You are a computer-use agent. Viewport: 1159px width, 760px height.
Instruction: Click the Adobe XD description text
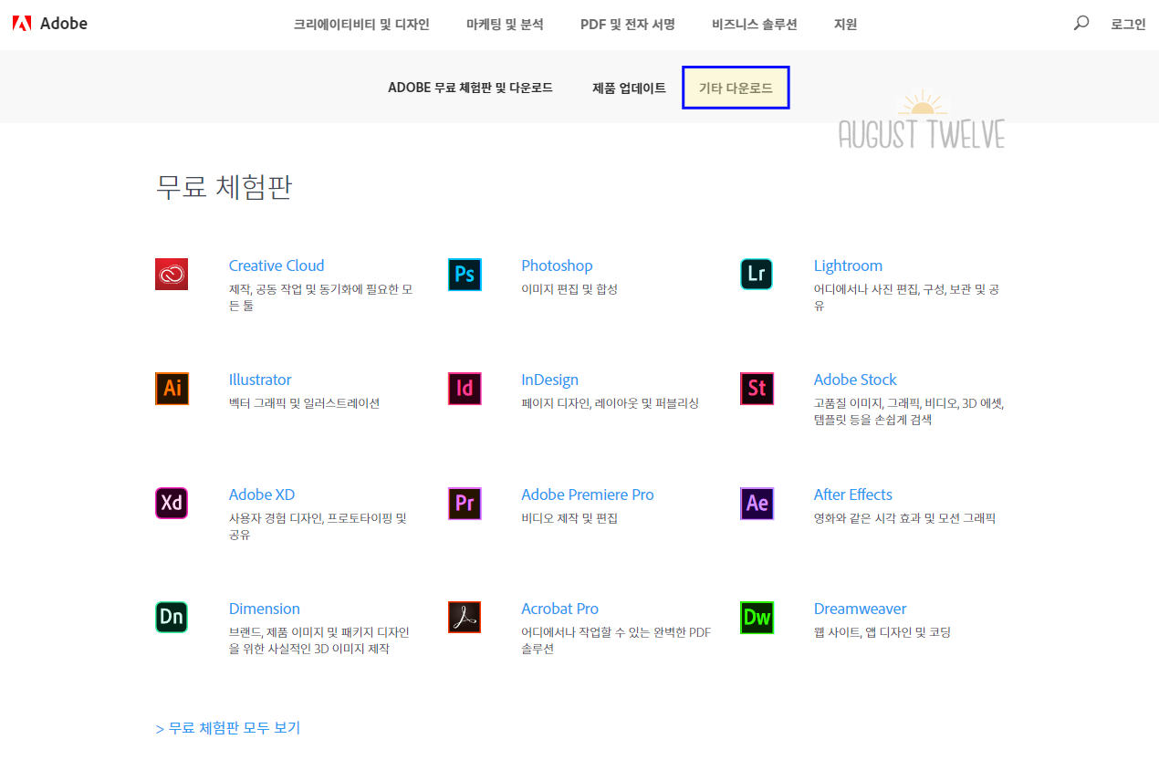318,526
